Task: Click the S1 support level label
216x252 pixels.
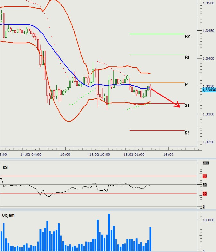Action: pyautogui.click(x=187, y=105)
